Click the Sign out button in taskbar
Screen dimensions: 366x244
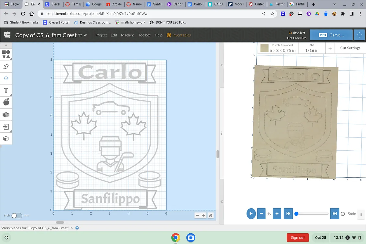coord(298,238)
